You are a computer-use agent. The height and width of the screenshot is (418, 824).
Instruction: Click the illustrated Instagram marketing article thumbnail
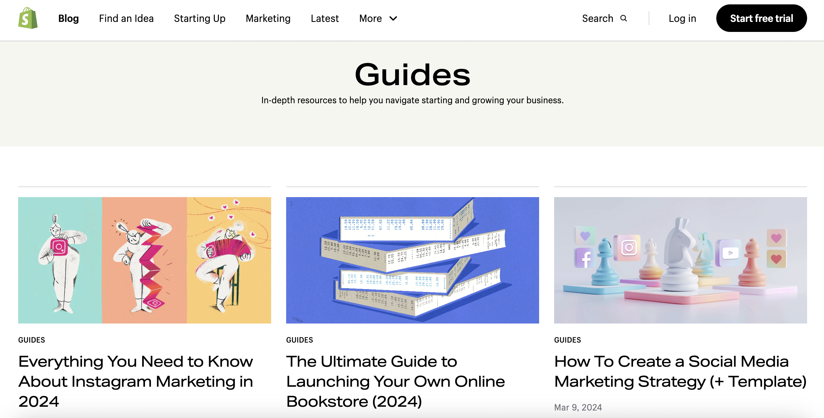pyautogui.click(x=145, y=259)
